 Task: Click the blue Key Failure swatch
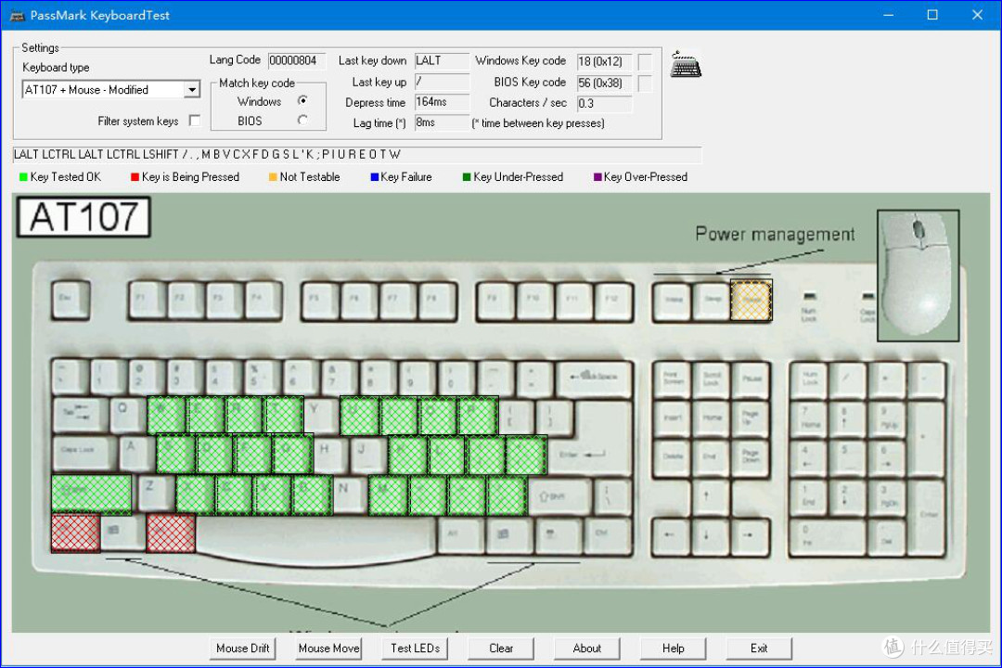click(x=375, y=177)
